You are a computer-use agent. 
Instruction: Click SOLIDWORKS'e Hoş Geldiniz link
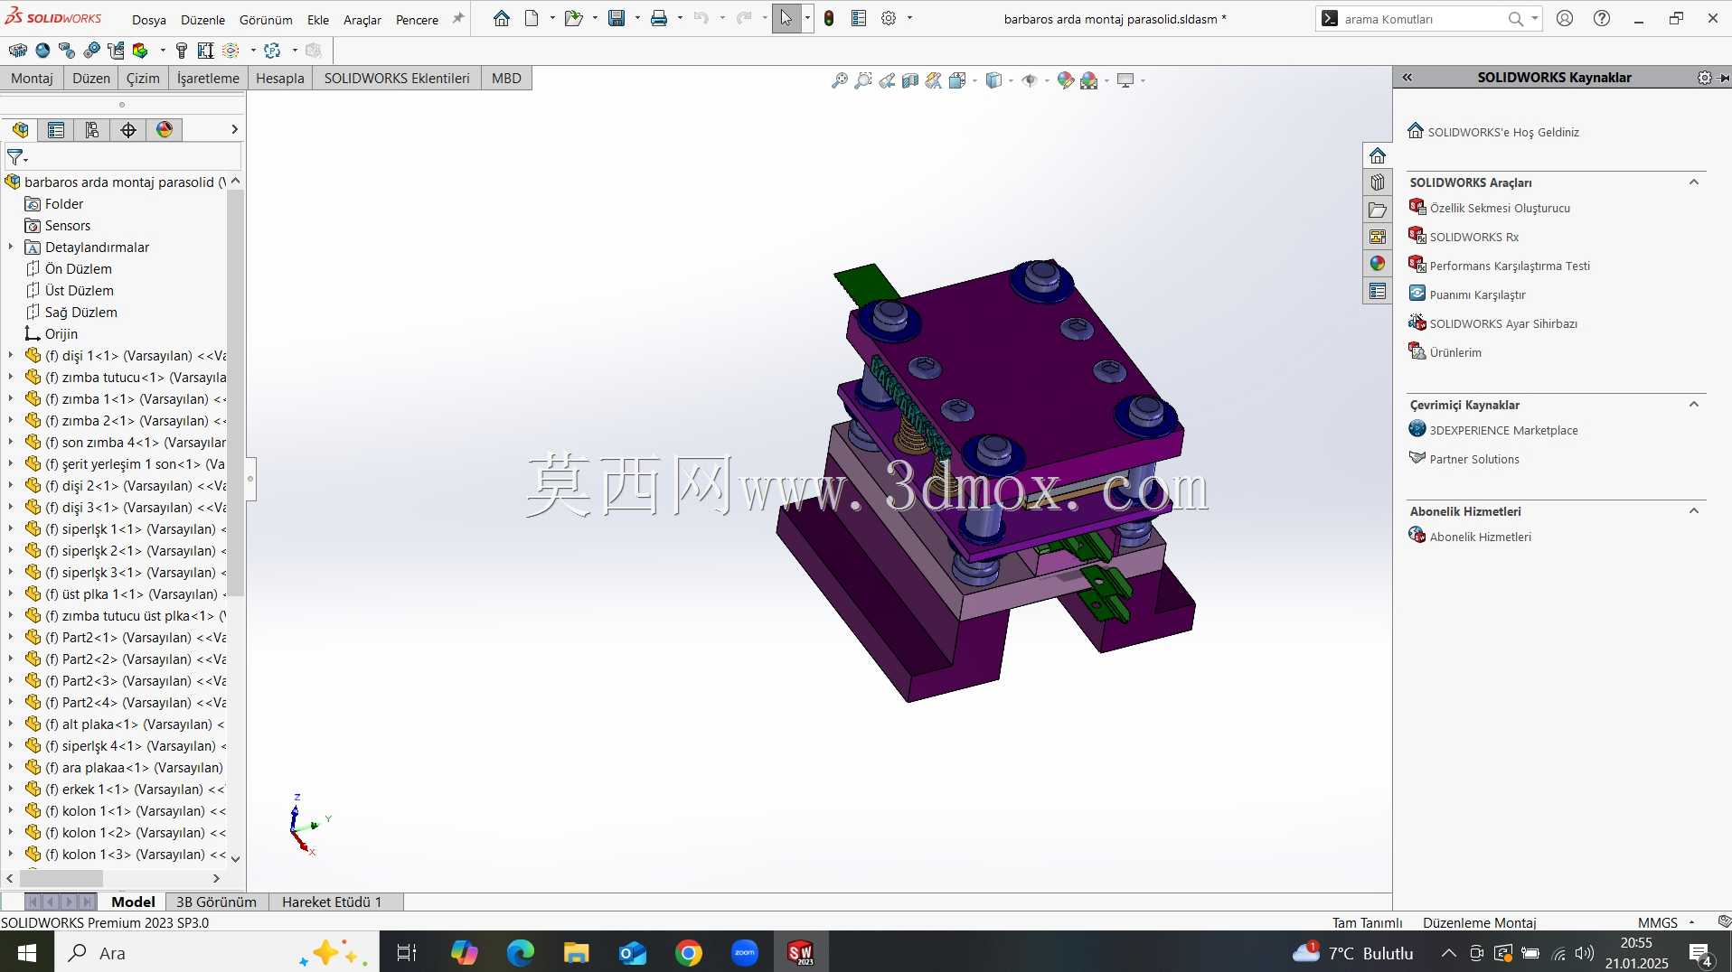[1504, 133]
